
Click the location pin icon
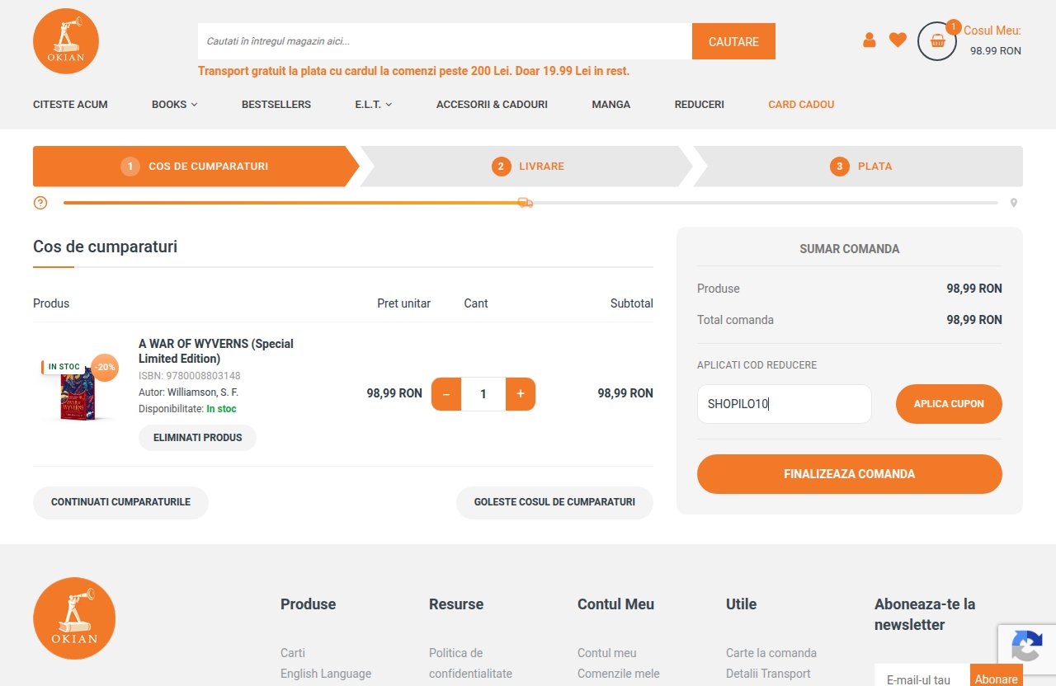(1014, 203)
